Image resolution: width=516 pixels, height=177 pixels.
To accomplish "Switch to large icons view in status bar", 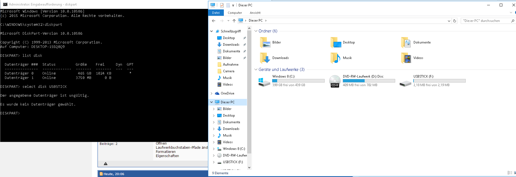I will [x=515, y=173].
